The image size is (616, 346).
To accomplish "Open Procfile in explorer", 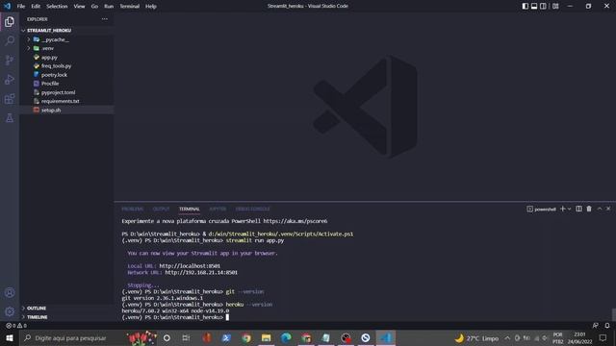I will [x=66, y=84].
